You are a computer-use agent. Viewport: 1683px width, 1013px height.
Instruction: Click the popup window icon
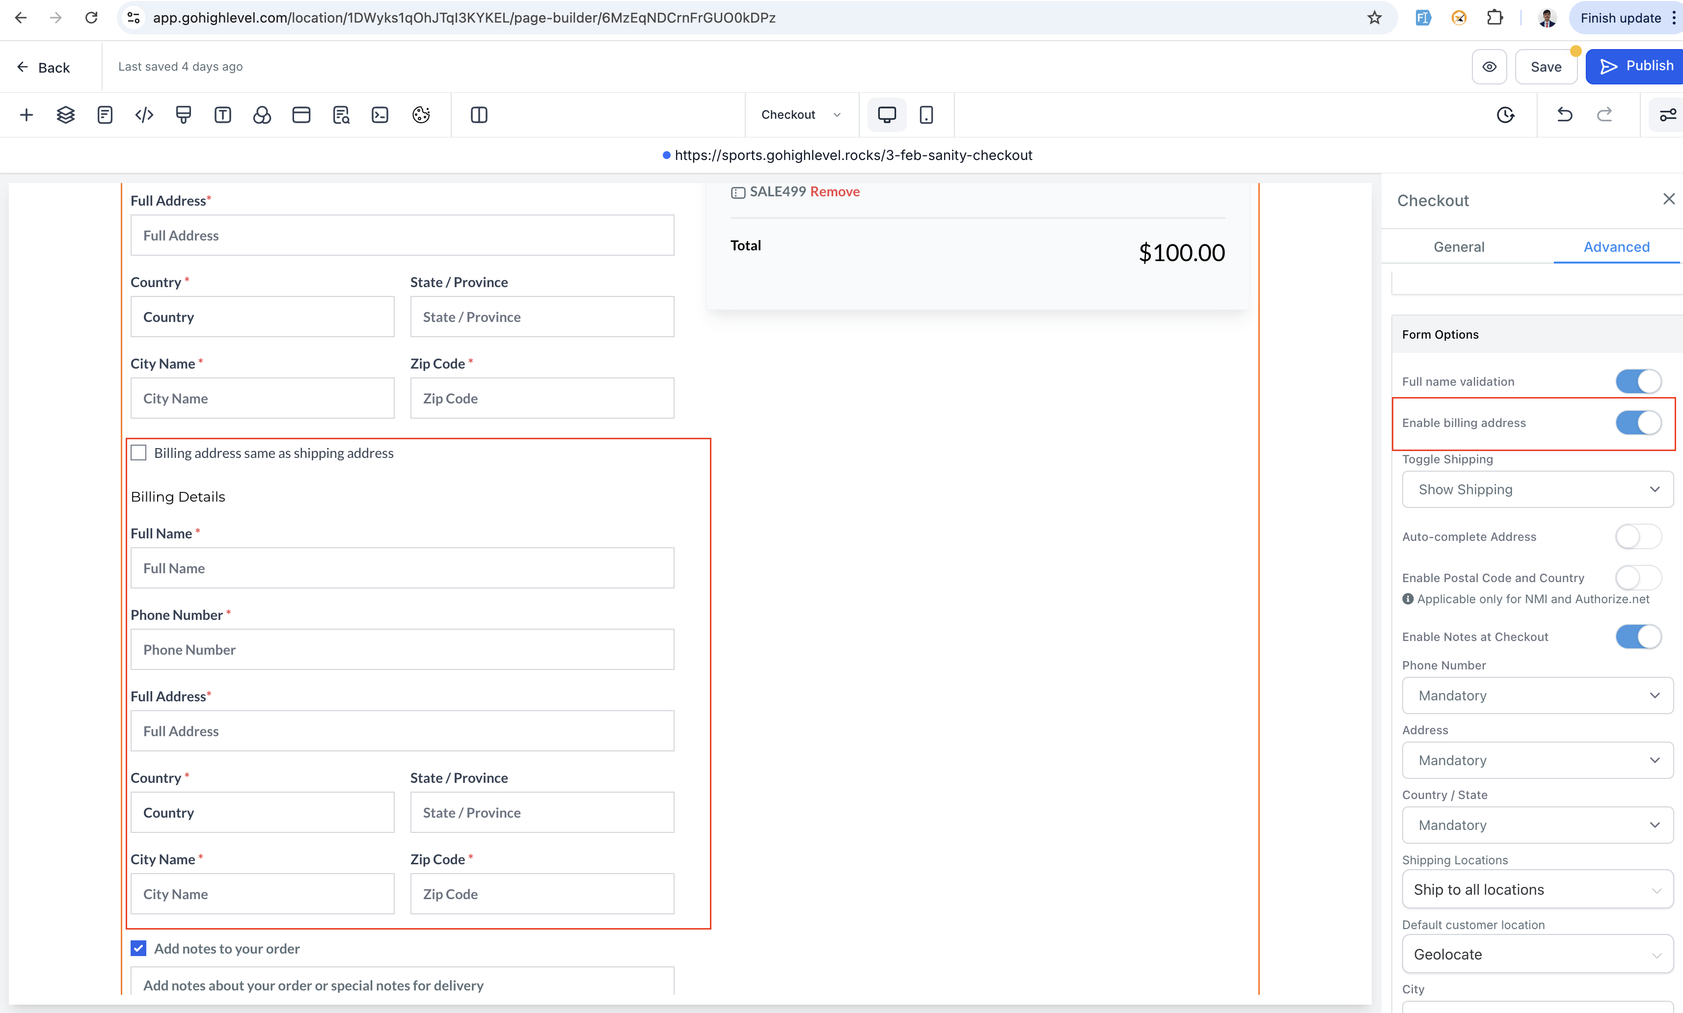tap(301, 115)
